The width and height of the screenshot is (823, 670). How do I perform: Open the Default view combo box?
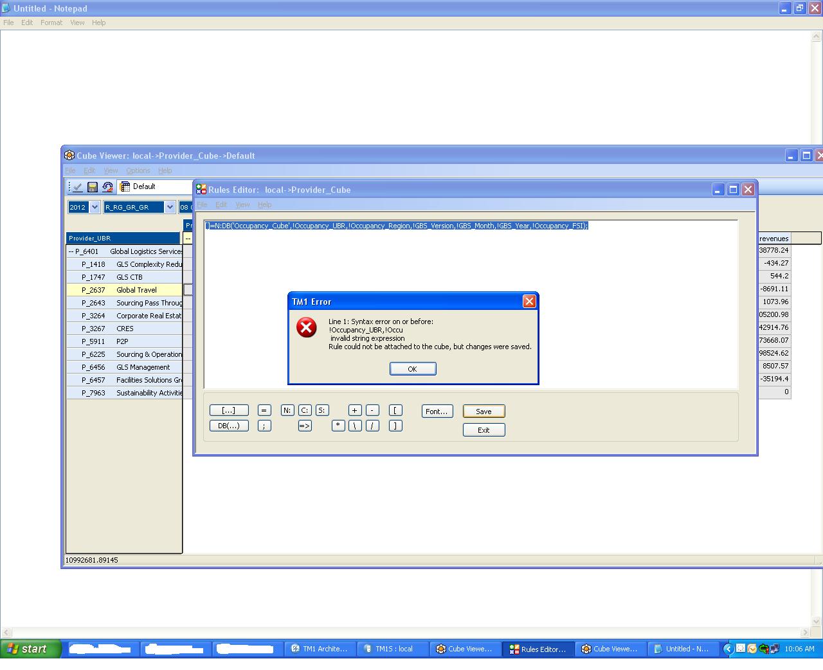point(156,186)
